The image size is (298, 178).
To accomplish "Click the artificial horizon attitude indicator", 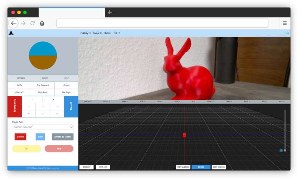I will point(43,56).
